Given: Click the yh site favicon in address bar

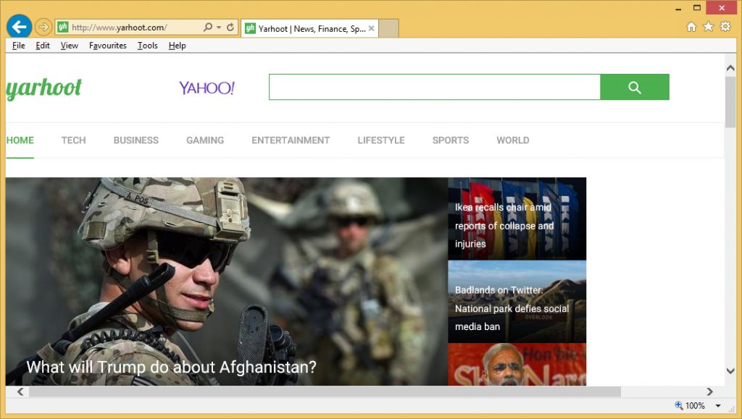Looking at the screenshot, I should click(x=63, y=27).
